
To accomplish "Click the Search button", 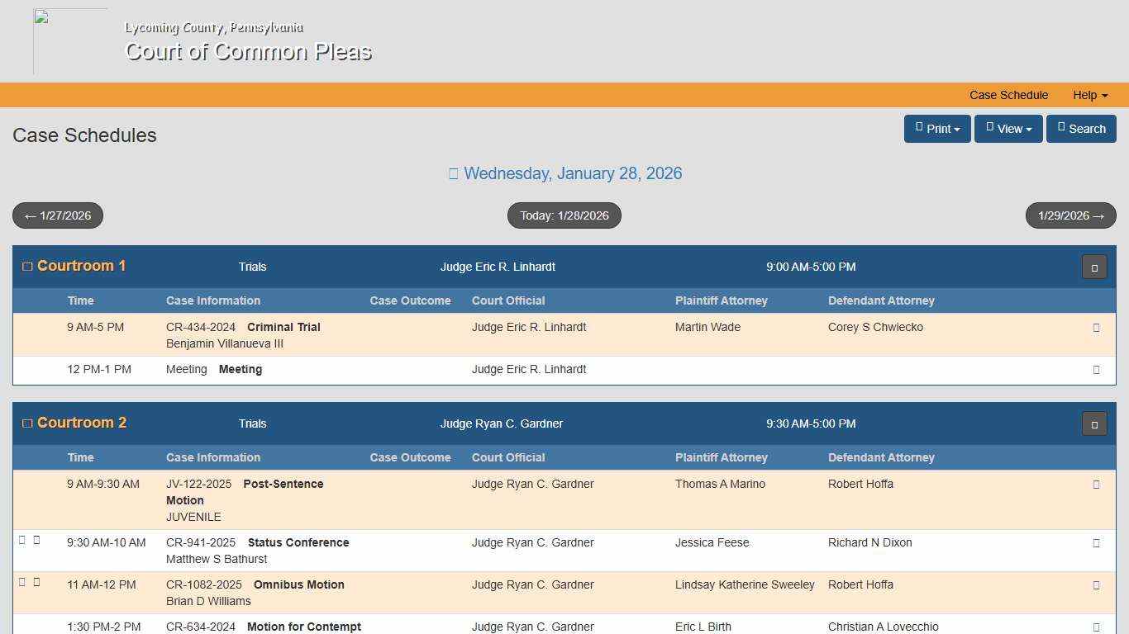I will coord(1081,128).
